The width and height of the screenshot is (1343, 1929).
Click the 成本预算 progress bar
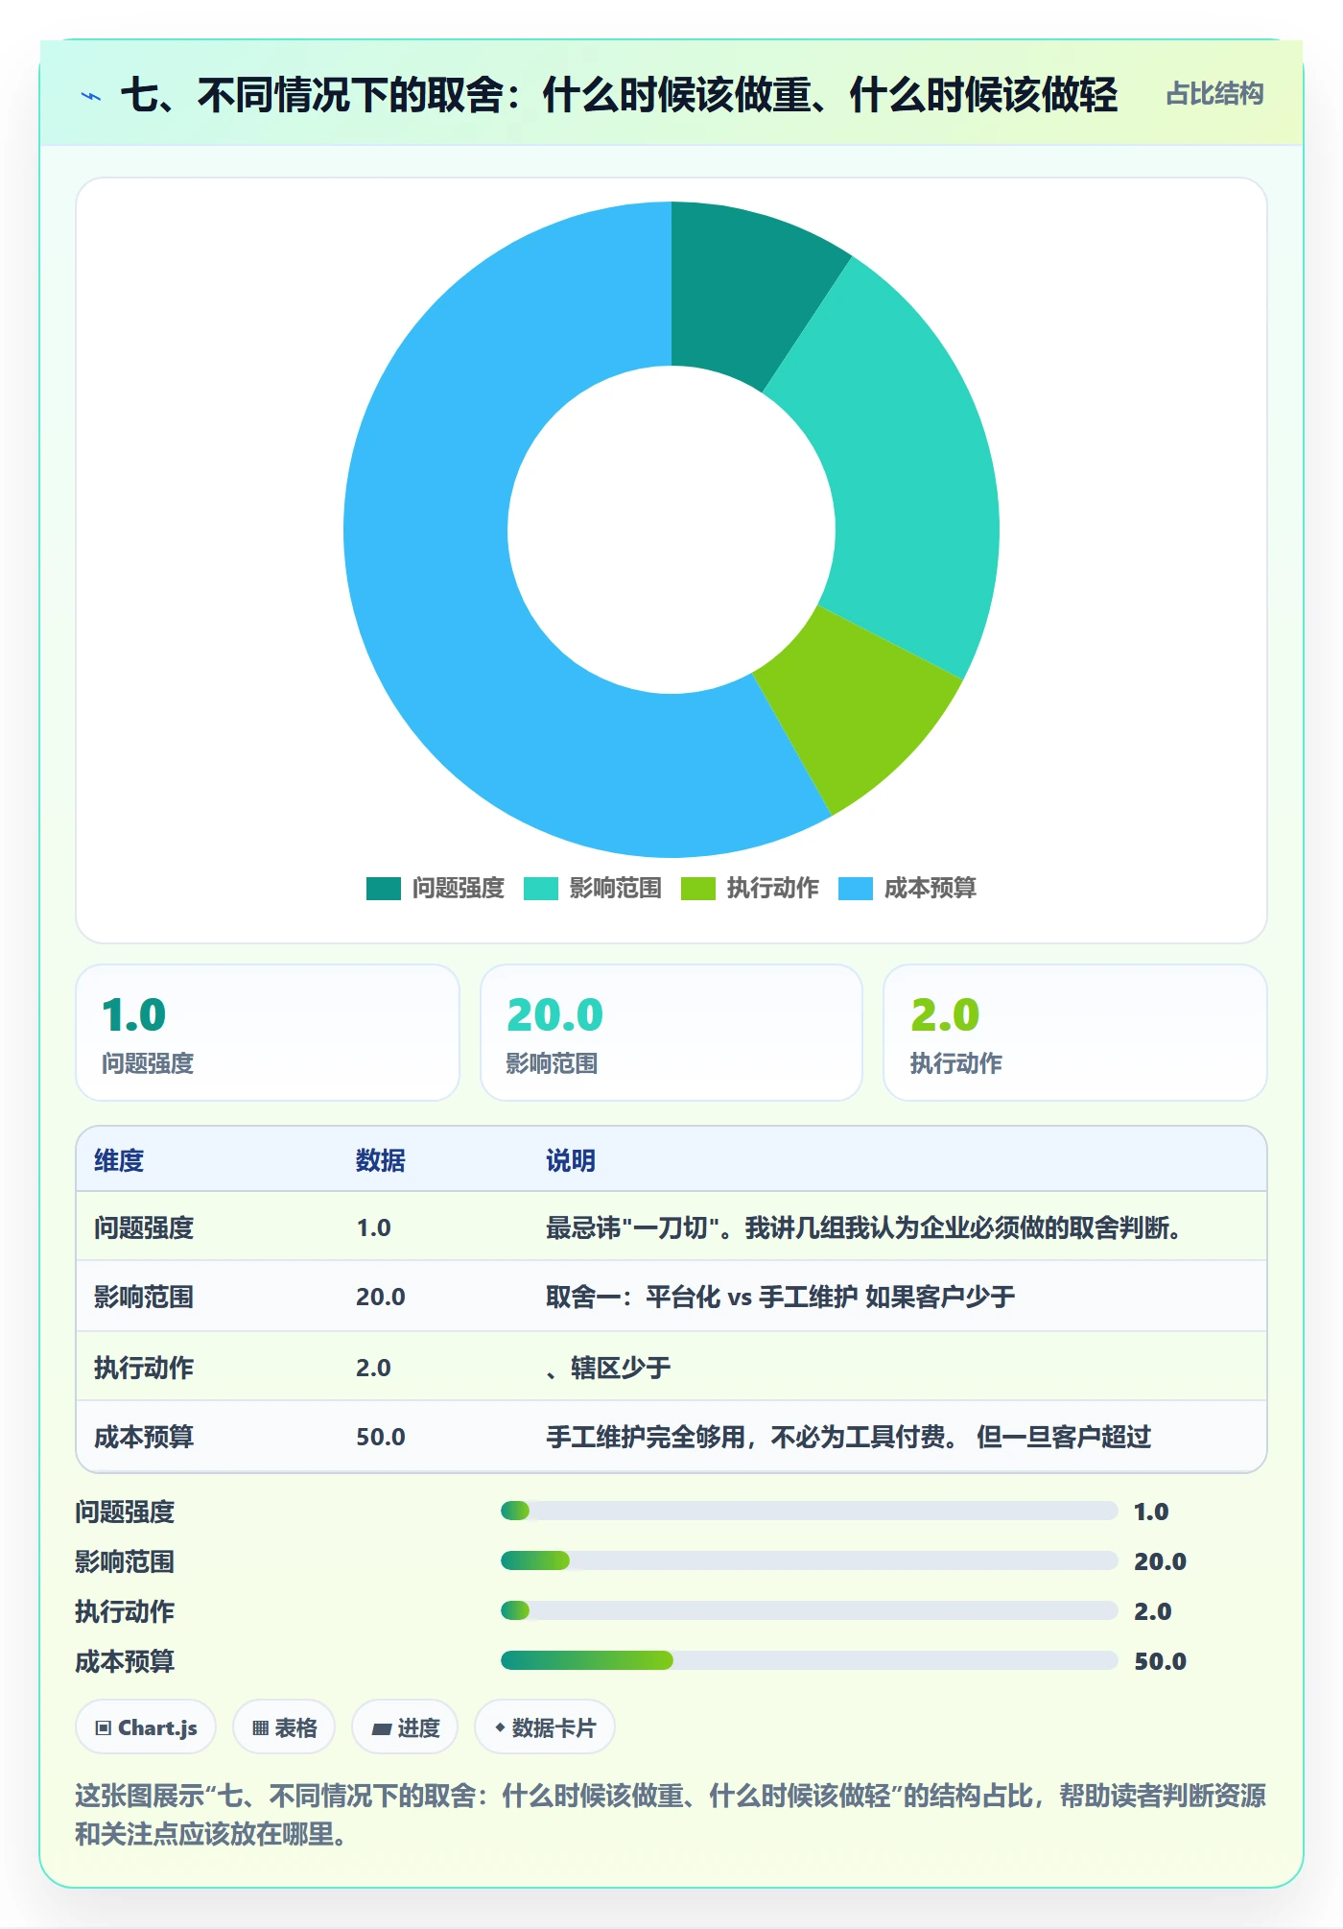[x=810, y=1661]
